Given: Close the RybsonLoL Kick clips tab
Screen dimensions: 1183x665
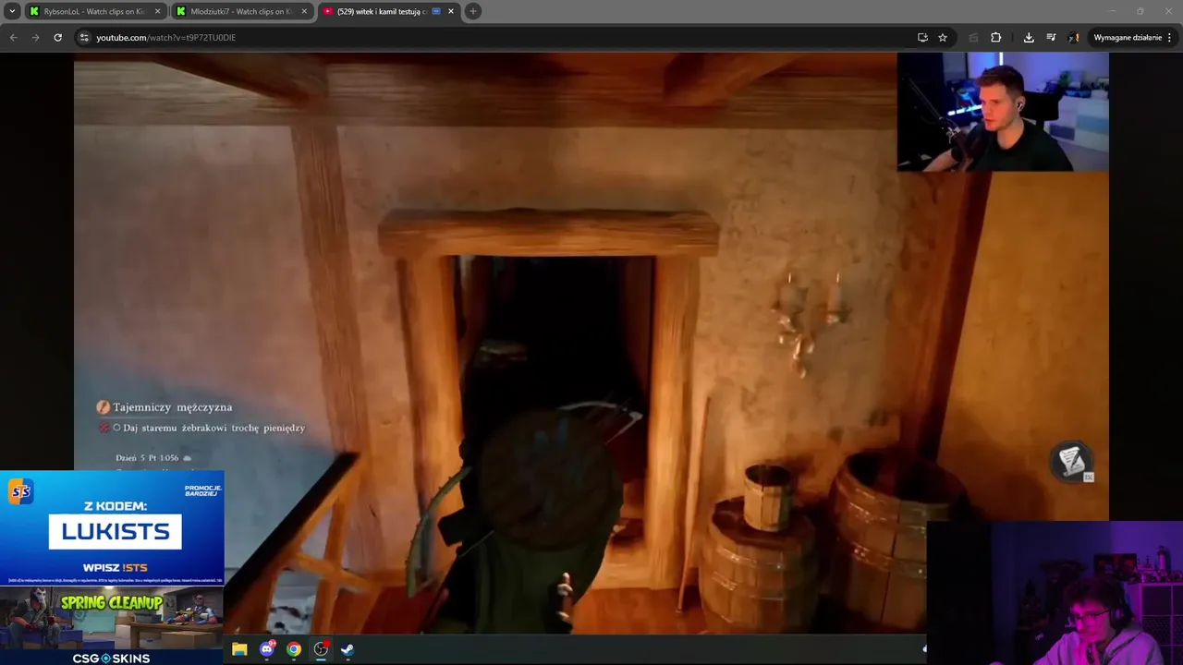Looking at the screenshot, I should 157,11.
